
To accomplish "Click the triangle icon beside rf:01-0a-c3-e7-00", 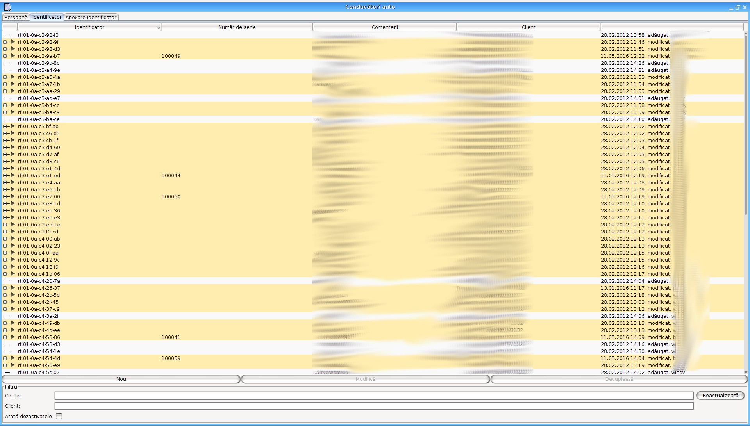I will 13,196.
